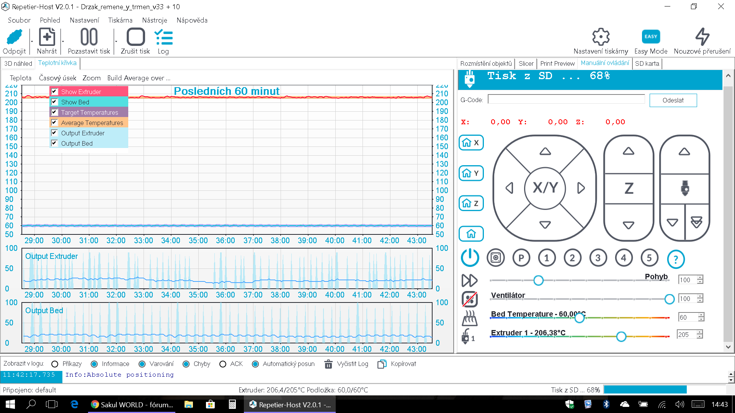Expand the Nahrát dropdown arrow

[63, 41]
